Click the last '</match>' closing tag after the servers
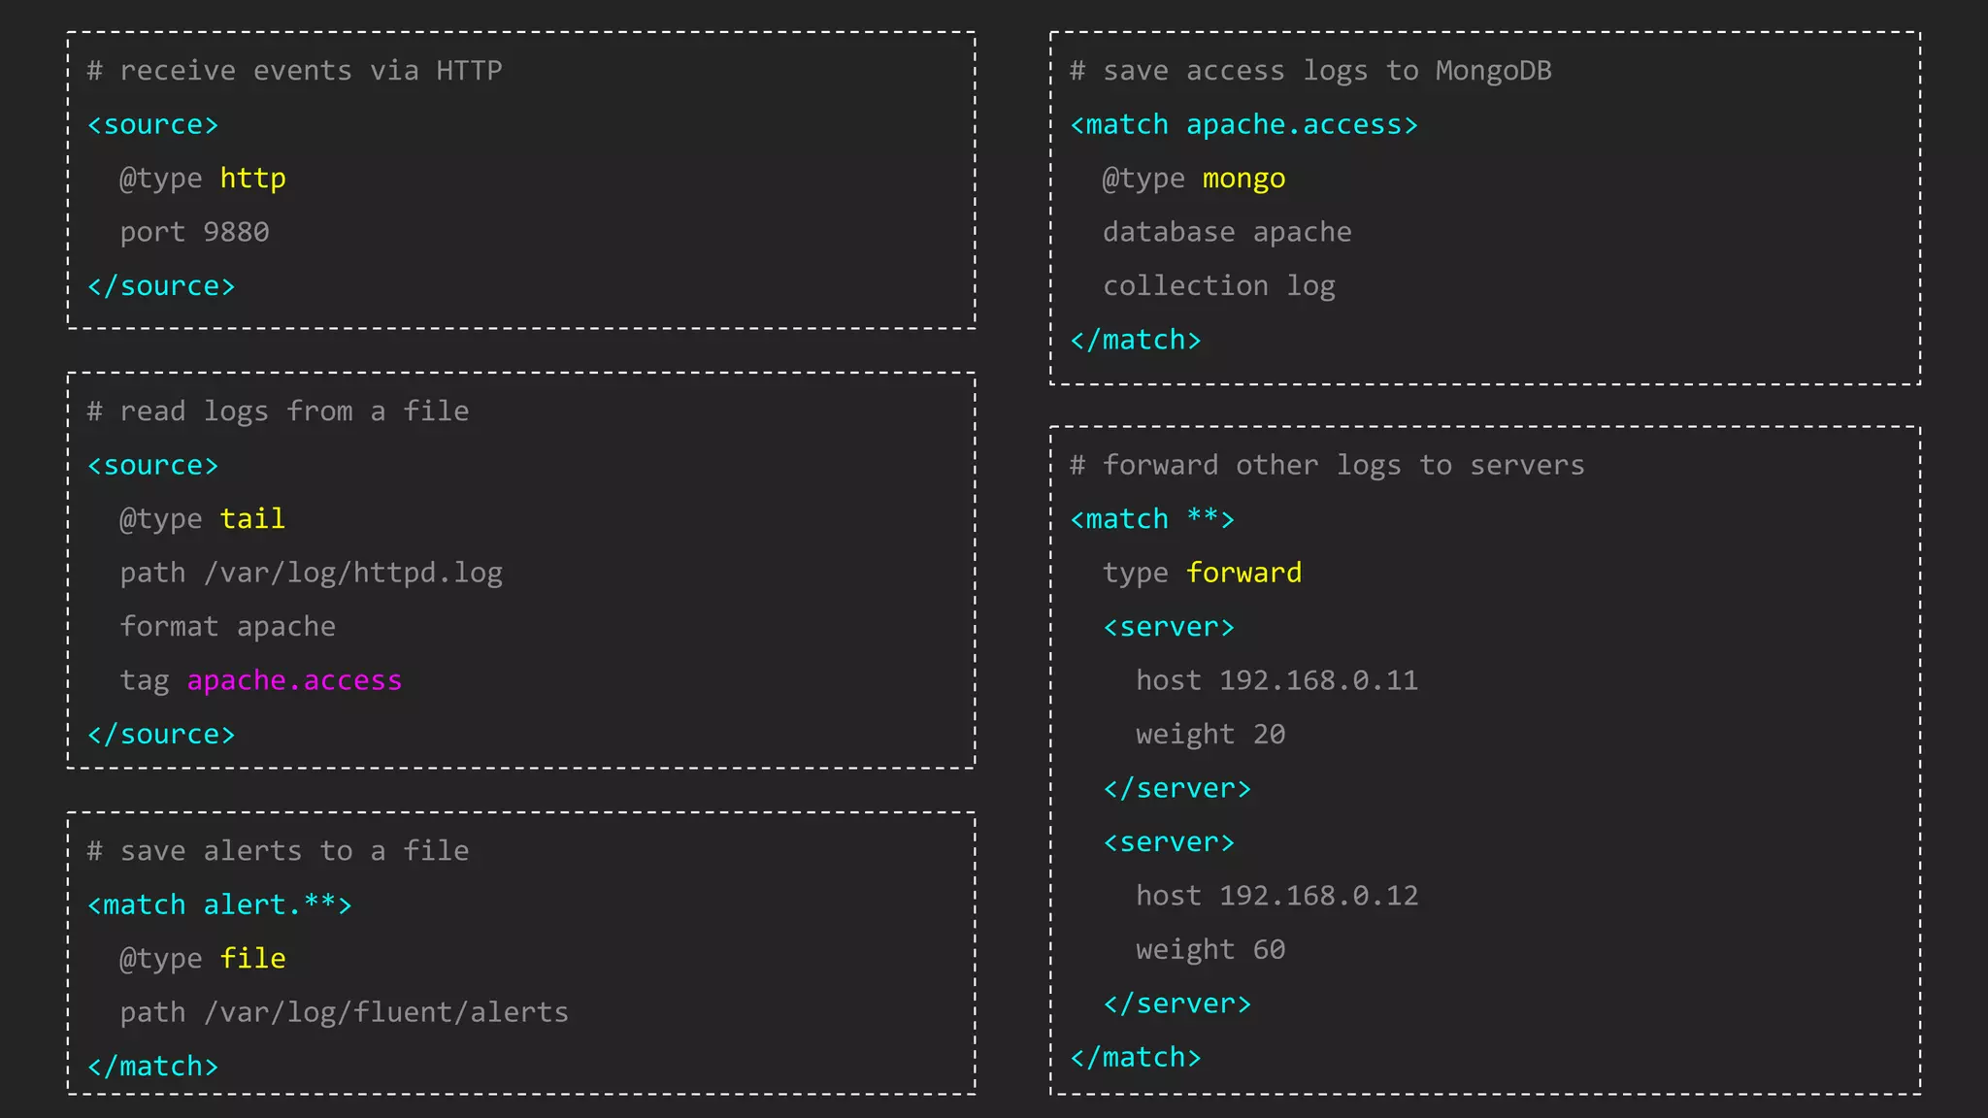Viewport: 1988px width, 1118px height. coord(1136,1058)
